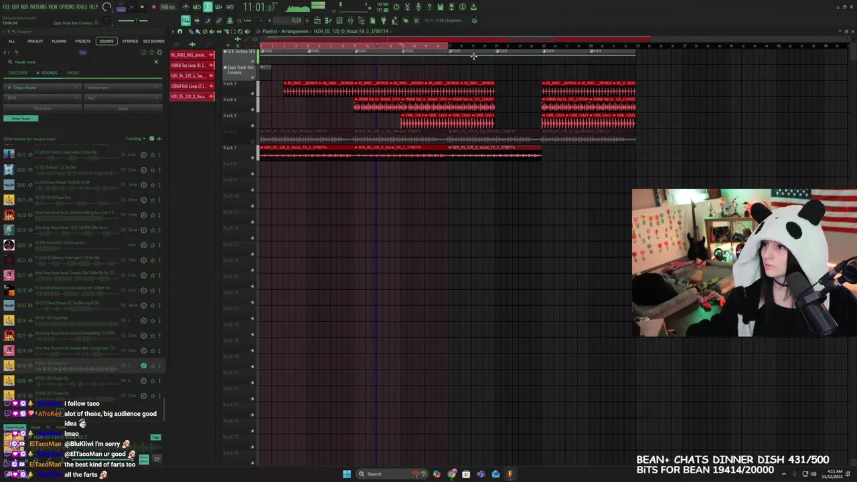This screenshot has width=857, height=482.
Task: Switch browser to STARRED tab
Action: 130,42
